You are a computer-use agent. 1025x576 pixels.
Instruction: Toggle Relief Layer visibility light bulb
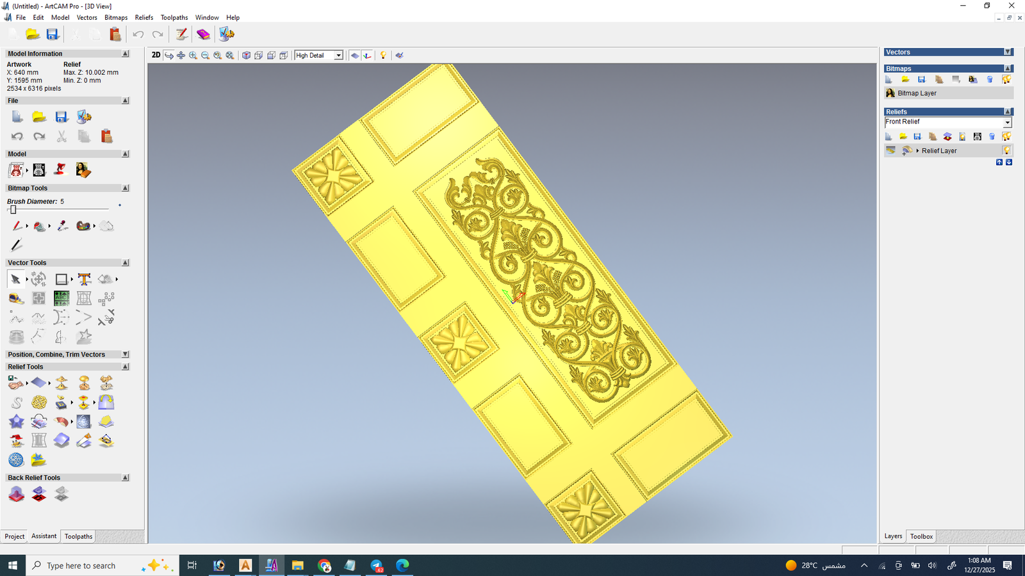click(1006, 150)
